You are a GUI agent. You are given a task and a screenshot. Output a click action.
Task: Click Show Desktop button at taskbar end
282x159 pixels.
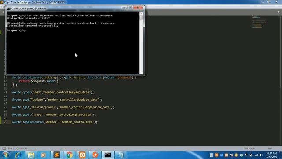tap(280, 155)
